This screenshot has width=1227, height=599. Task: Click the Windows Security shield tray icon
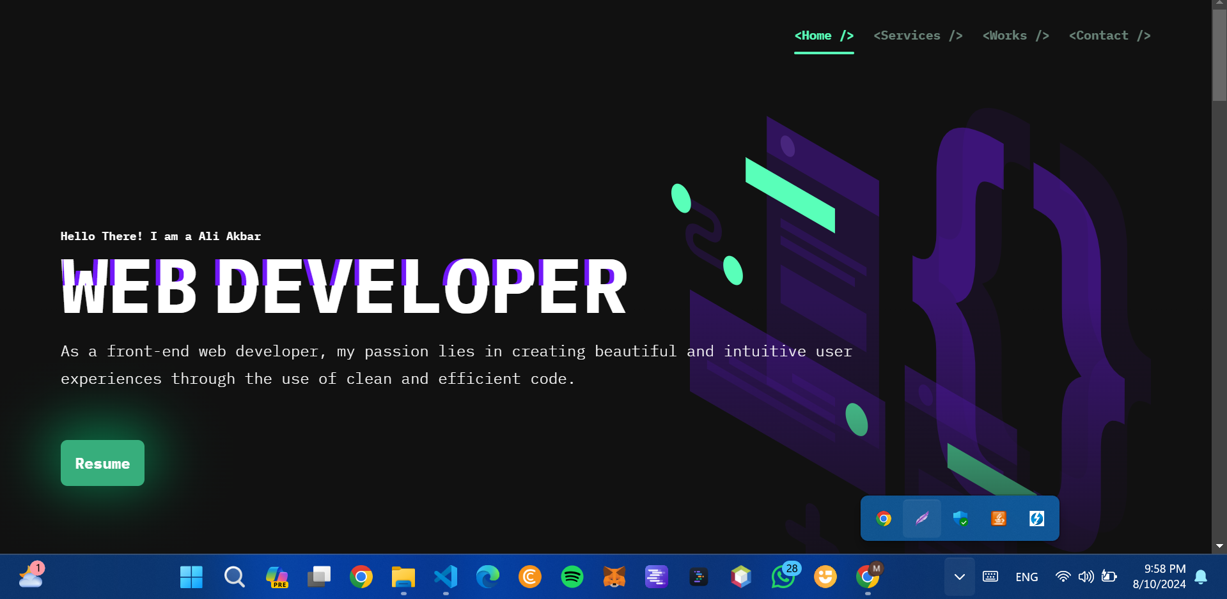click(x=960, y=519)
